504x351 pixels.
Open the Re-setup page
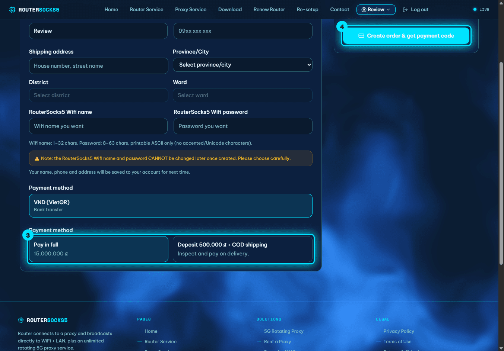click(308, 10)
